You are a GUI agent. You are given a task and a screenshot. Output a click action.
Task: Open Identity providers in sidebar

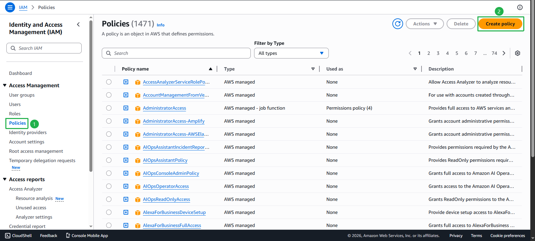[28, 132]
